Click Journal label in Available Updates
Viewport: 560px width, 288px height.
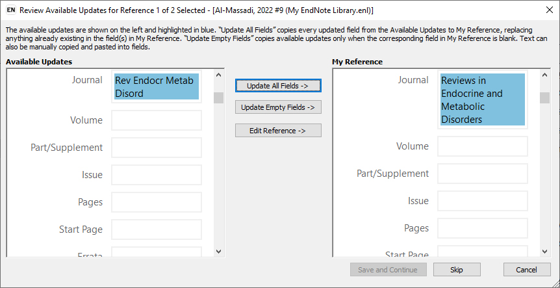coord(87,80)
